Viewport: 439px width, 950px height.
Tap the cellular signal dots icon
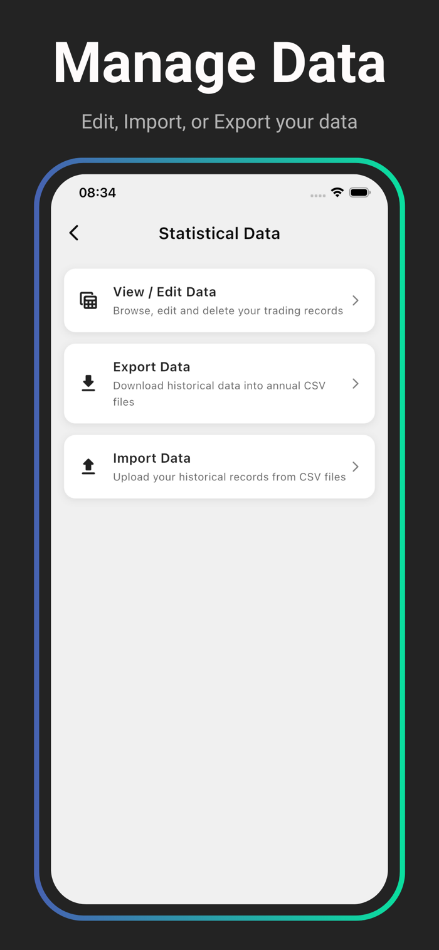pyautogui.click(x=318, y=196)
